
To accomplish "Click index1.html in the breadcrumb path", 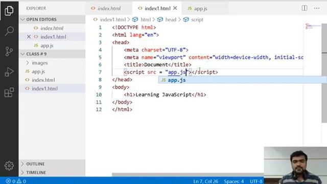I will tap(113, 19).
